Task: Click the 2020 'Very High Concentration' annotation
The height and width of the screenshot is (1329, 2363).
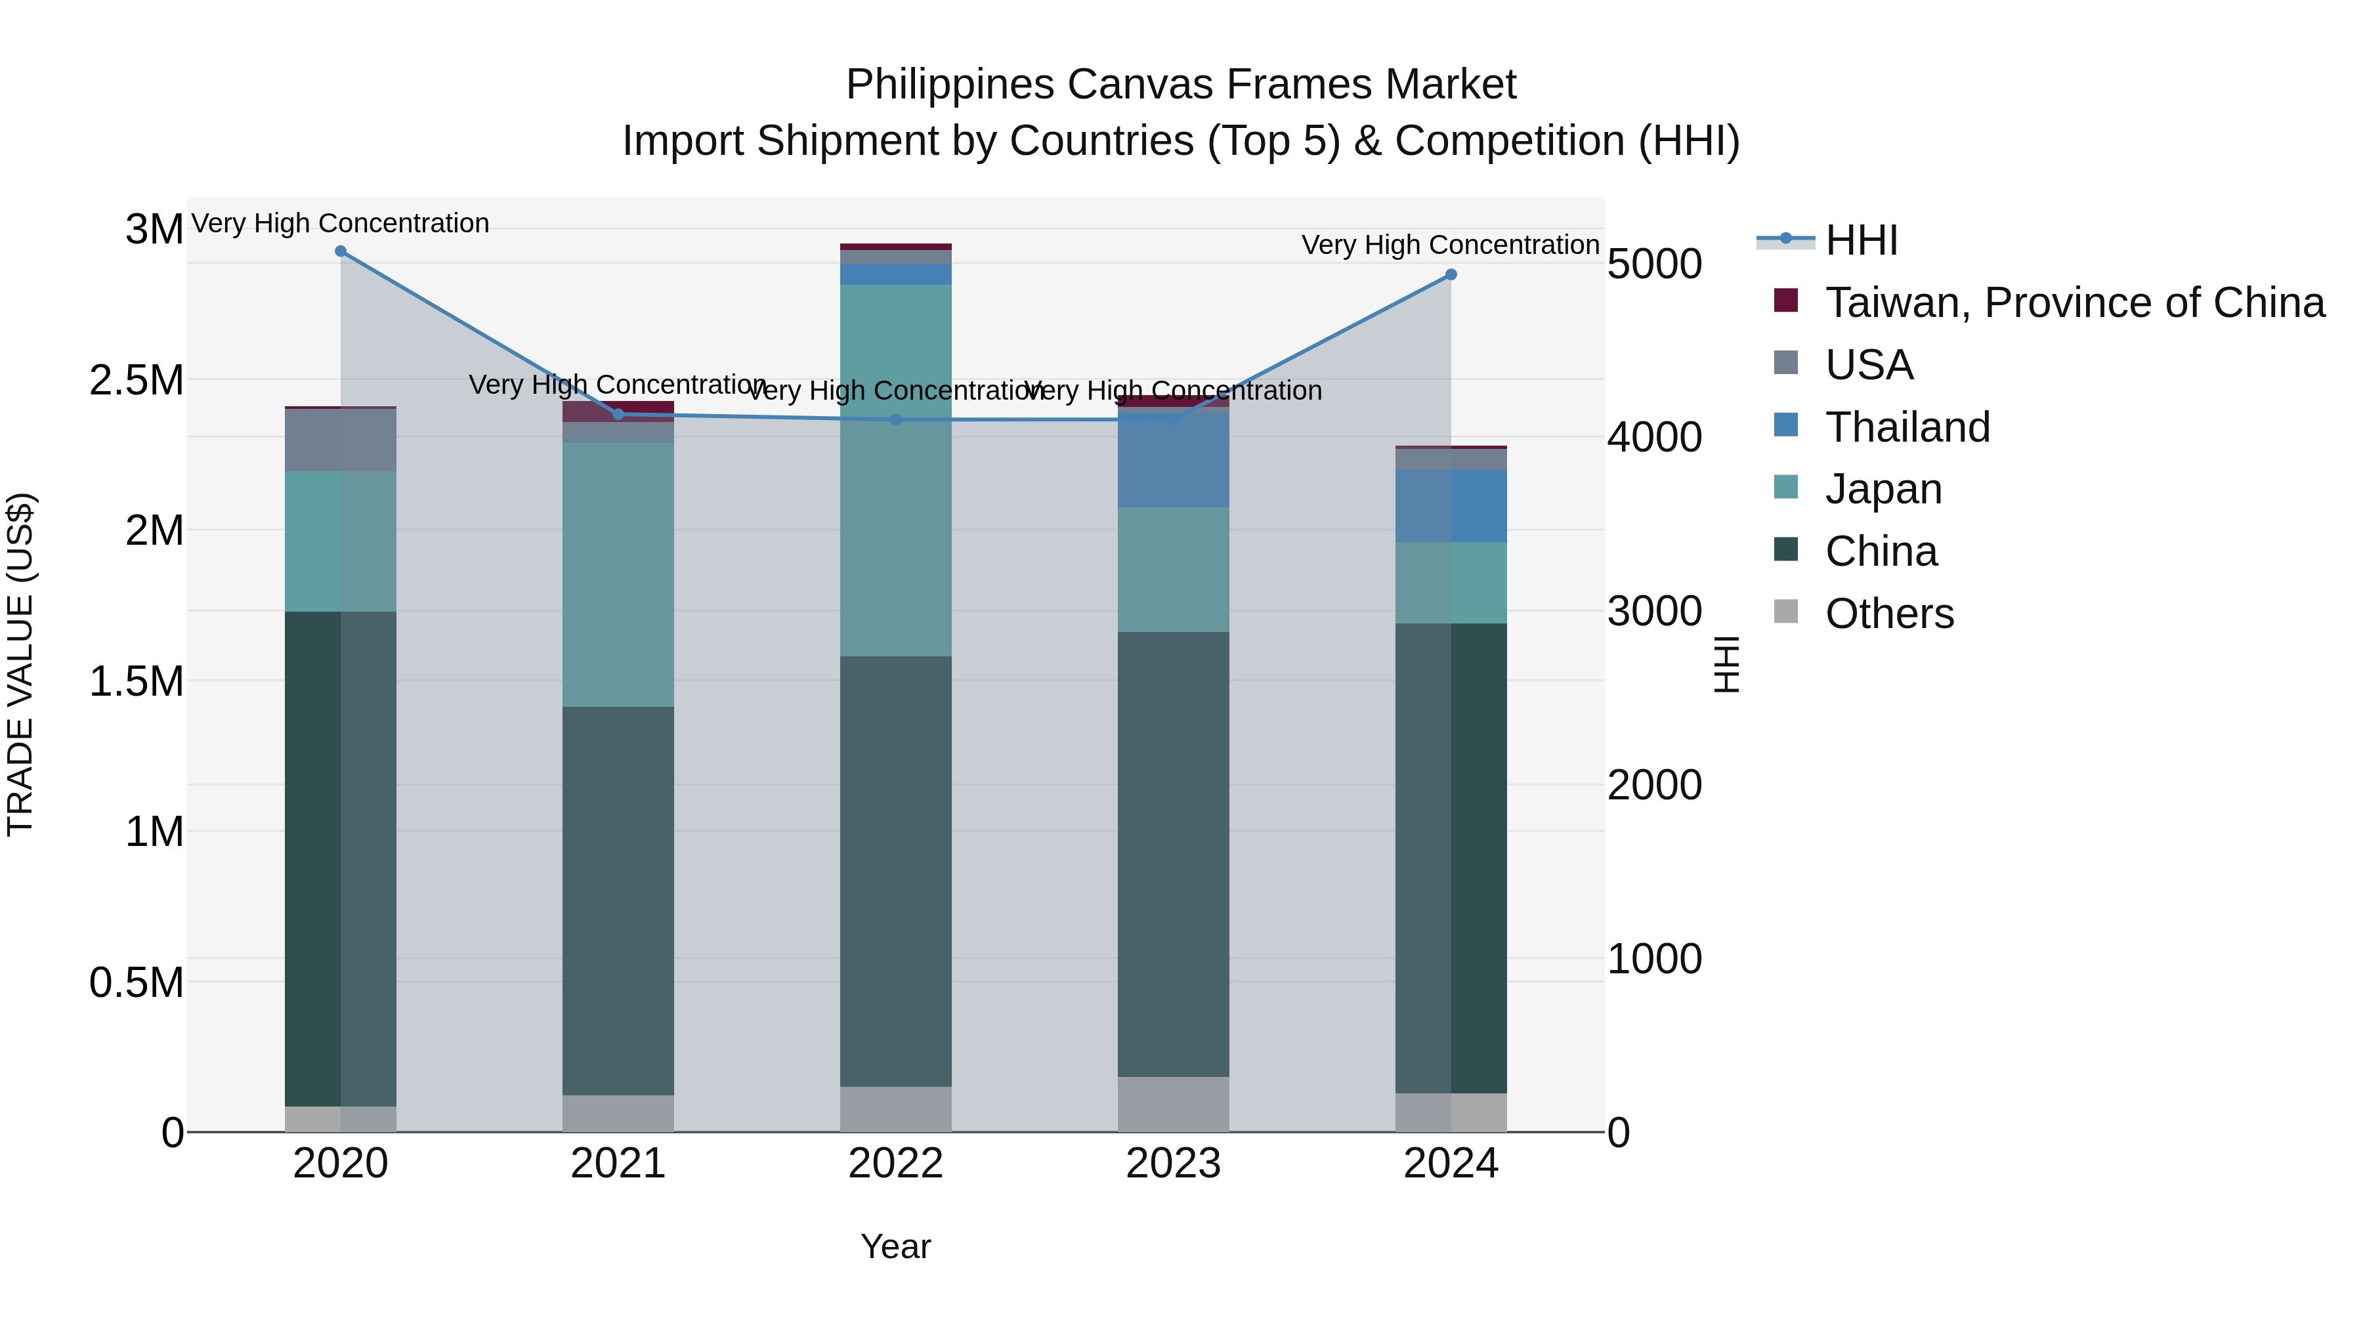Action: (340, 223)
